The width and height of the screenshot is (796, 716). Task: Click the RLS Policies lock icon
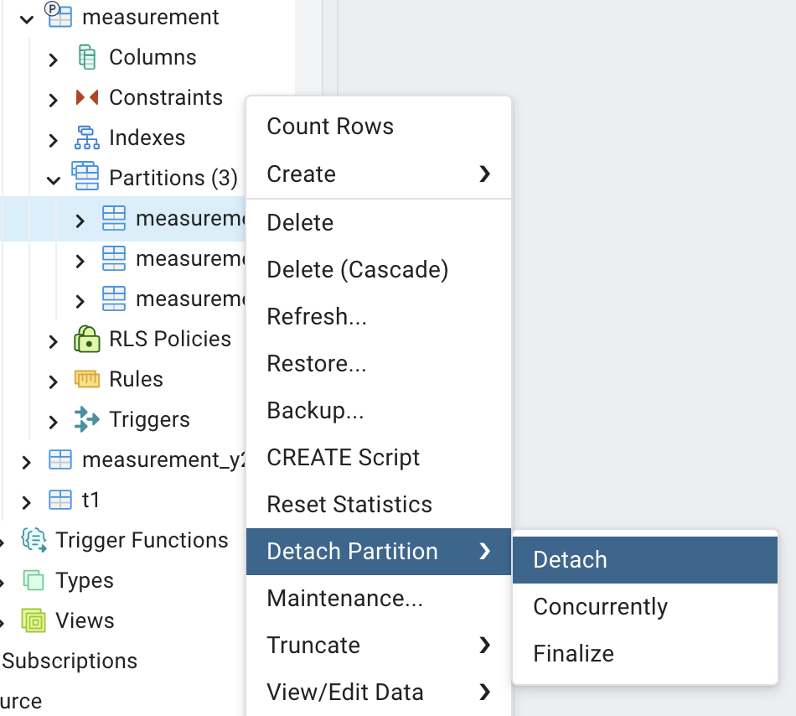pyautogui.click(x=87, y=340)
